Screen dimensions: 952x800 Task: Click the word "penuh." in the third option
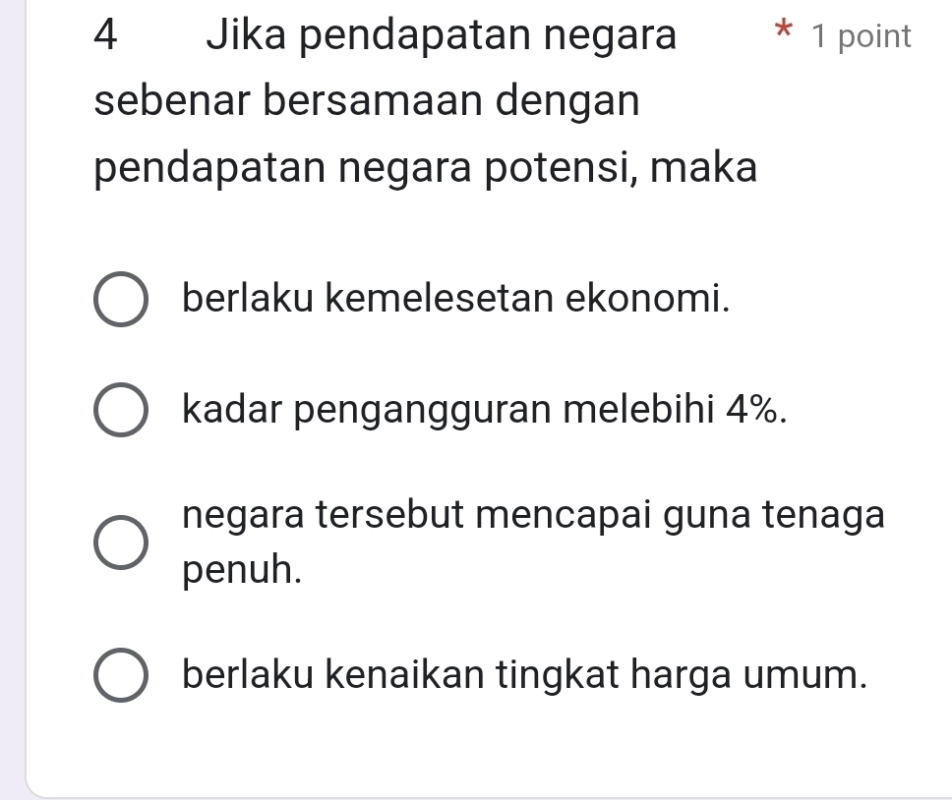(240, 569)
